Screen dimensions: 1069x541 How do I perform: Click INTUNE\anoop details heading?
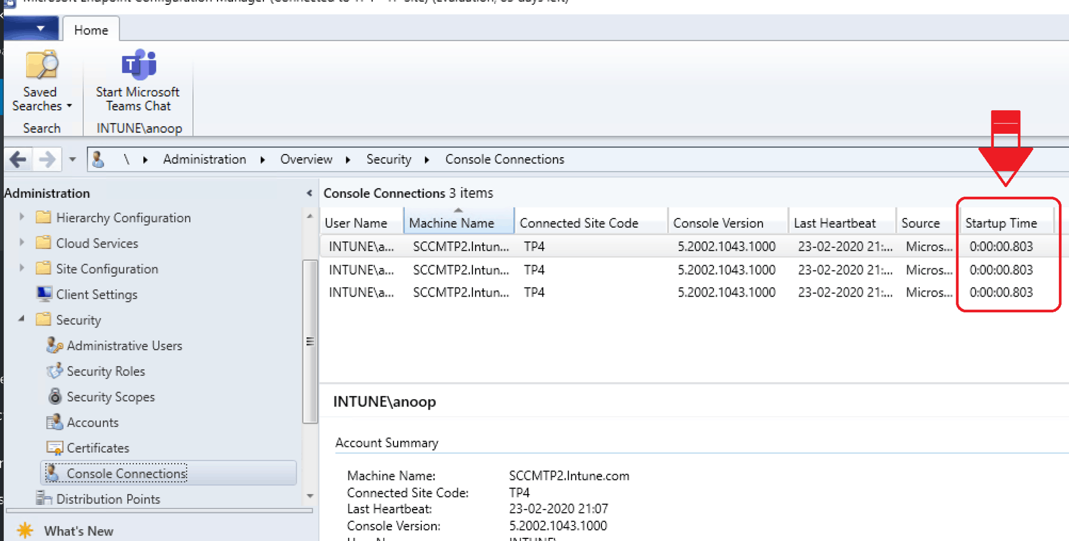point(384,401)
